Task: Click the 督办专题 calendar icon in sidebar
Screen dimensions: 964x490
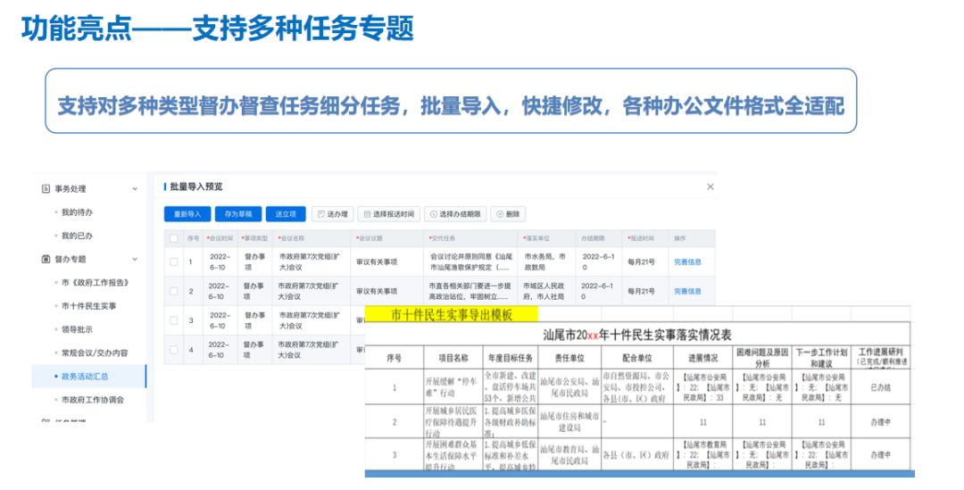Action: (x=46, y=259)
